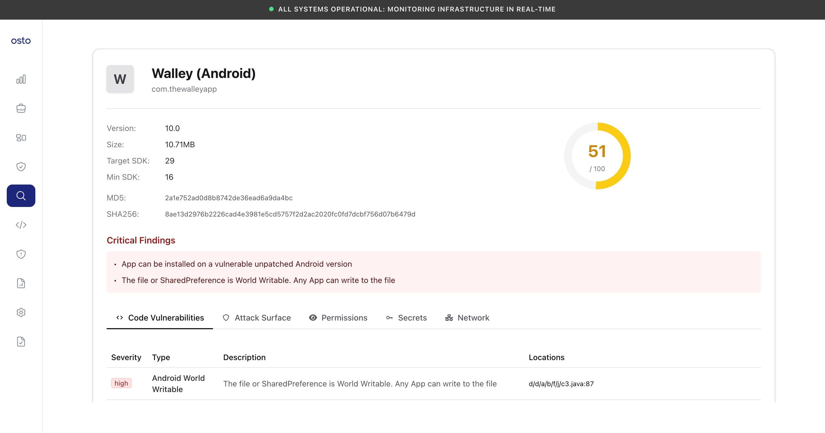Click the Critical Findings heading
The width and height of the screenshot is (825, 433).
coord(141,240)
